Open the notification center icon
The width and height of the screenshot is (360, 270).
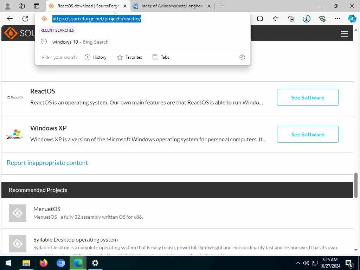349,263
